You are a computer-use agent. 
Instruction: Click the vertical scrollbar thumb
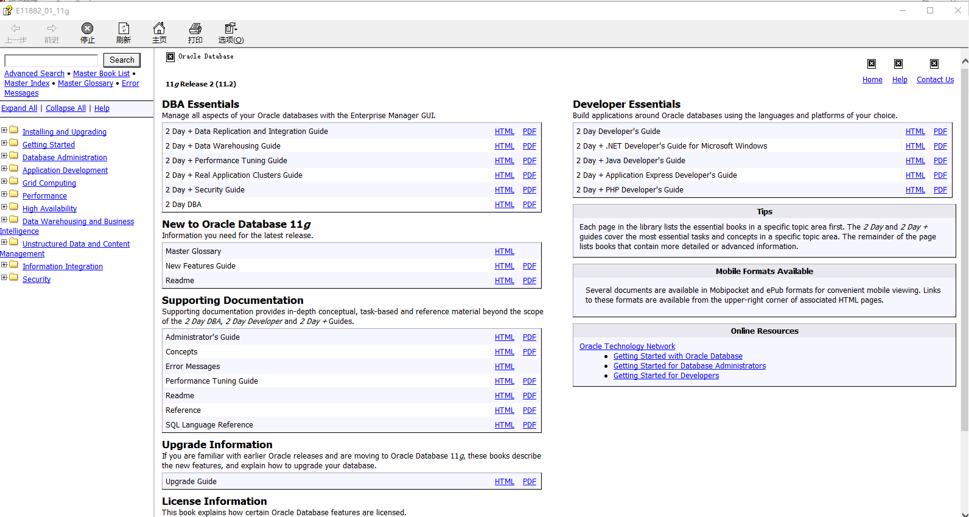(965, 250)
